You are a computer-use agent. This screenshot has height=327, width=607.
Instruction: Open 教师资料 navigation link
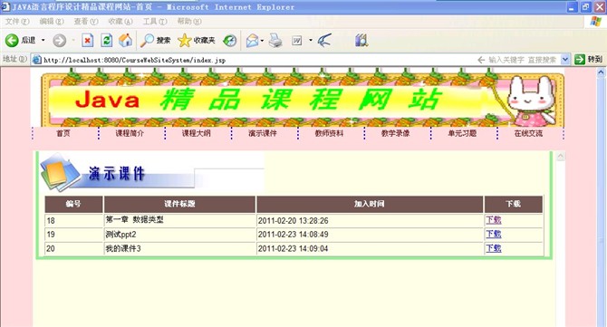329,133
